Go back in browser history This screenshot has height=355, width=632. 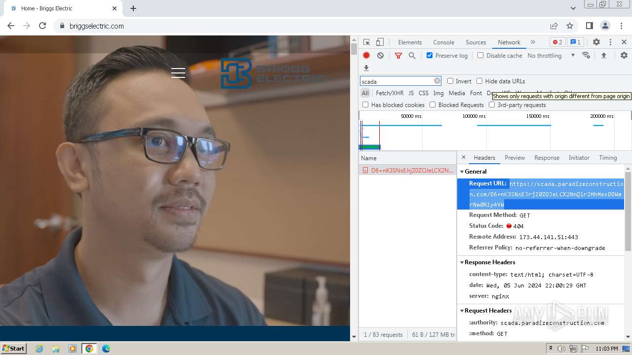pos(11,26)
